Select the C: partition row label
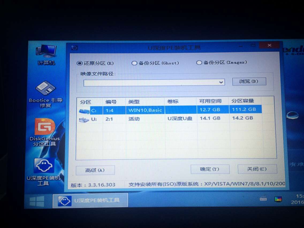The image size is (304, 228). pos(94,111)
